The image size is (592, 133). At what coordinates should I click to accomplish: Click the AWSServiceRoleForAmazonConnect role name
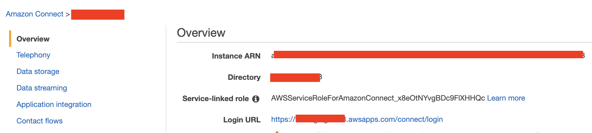378,98
